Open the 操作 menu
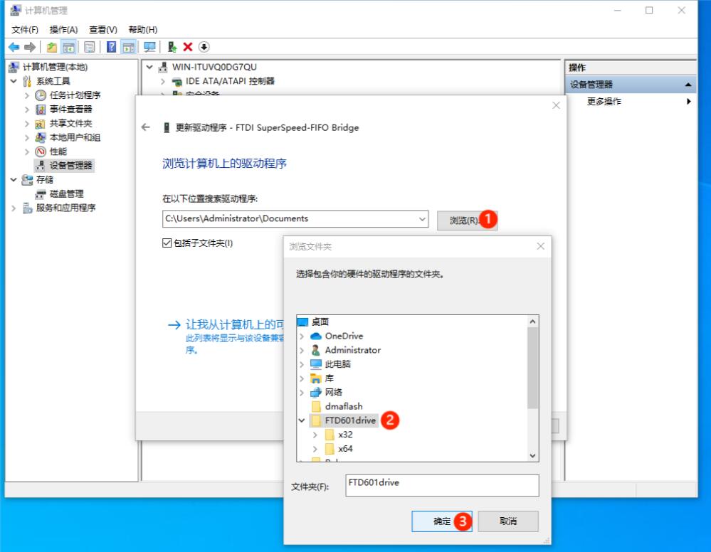The image size is (711, 552). pos(63,29)
